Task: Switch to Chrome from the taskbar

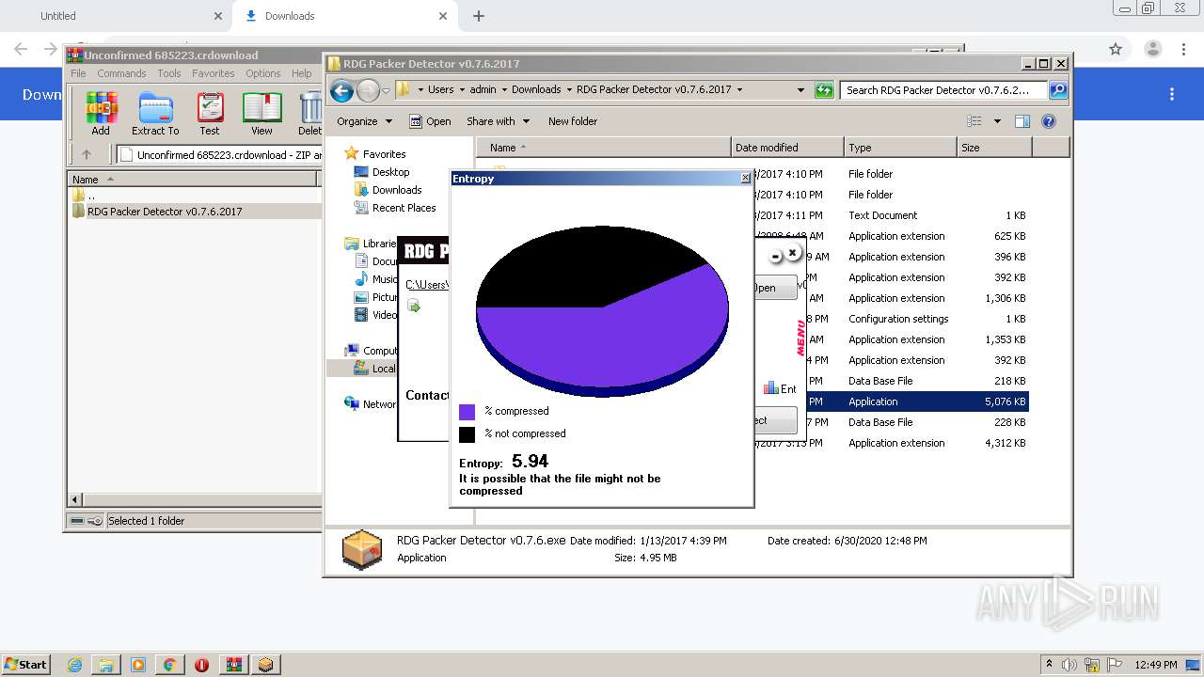Action: pyautogui.click(x=169, y=665)
